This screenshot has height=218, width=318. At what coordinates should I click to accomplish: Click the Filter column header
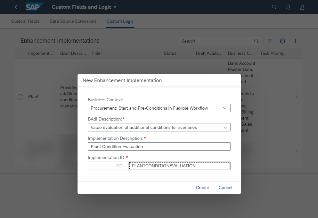pos(97,54)
